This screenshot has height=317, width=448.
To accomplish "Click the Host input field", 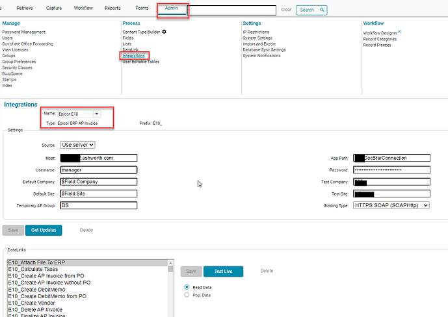I will [99, 158].
